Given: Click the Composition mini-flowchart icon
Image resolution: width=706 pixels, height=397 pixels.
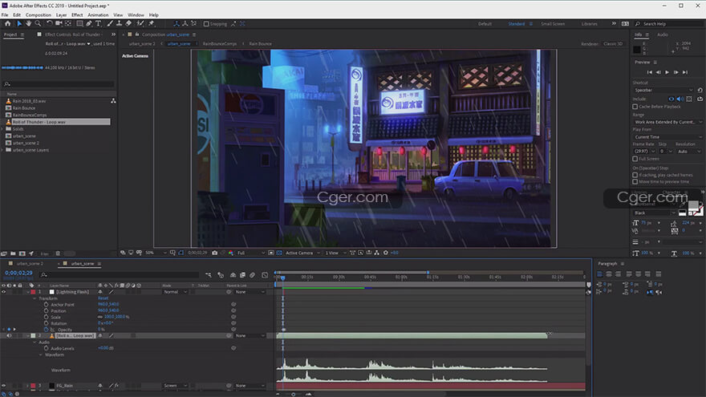Looking at the screenshot, I should [209, 274].
